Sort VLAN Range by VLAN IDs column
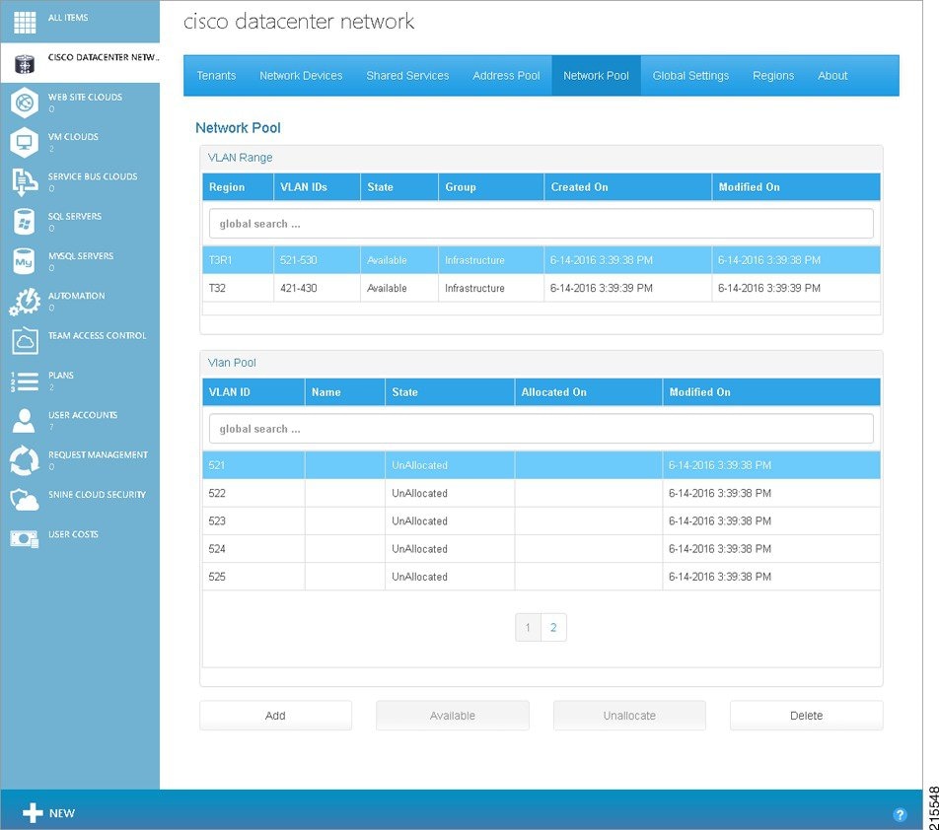Image resolution: width=939 pixels, height=830 pixels. point(318,187)
